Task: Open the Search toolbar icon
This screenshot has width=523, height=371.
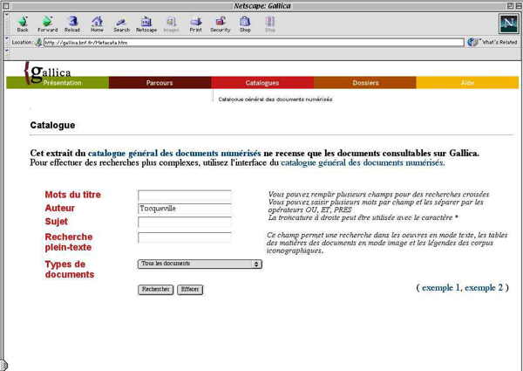Action: pos(121,24)
